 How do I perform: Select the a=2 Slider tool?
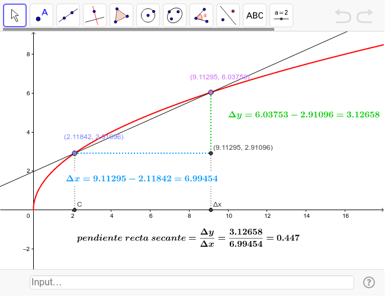click(x=281, y=15)
